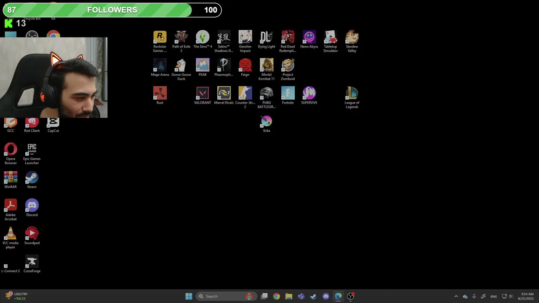This screenshot has height=303, width=539.
Task: Open League of Legends shortcut
Action: coord(352,98)
